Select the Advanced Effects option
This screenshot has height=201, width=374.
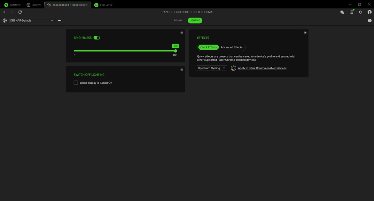pyautogui.click(x=231, y=47)
